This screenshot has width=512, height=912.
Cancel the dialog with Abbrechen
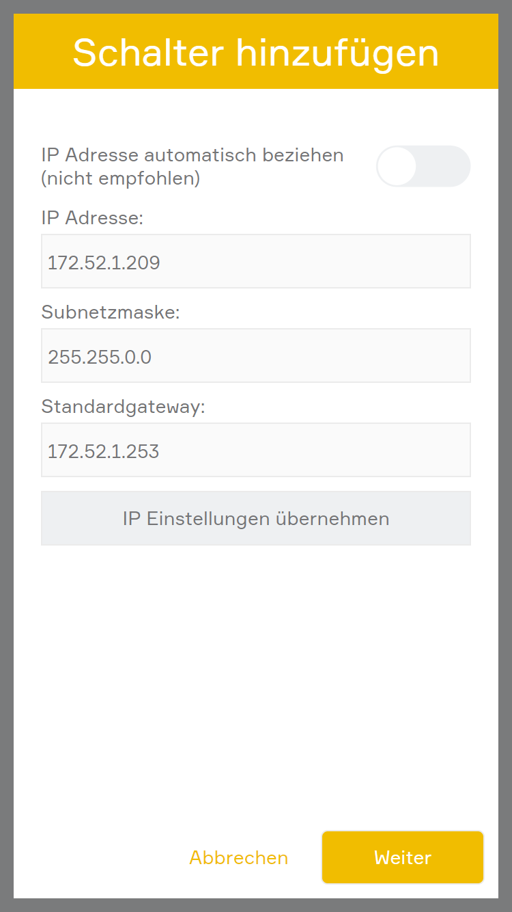[238, 857]
